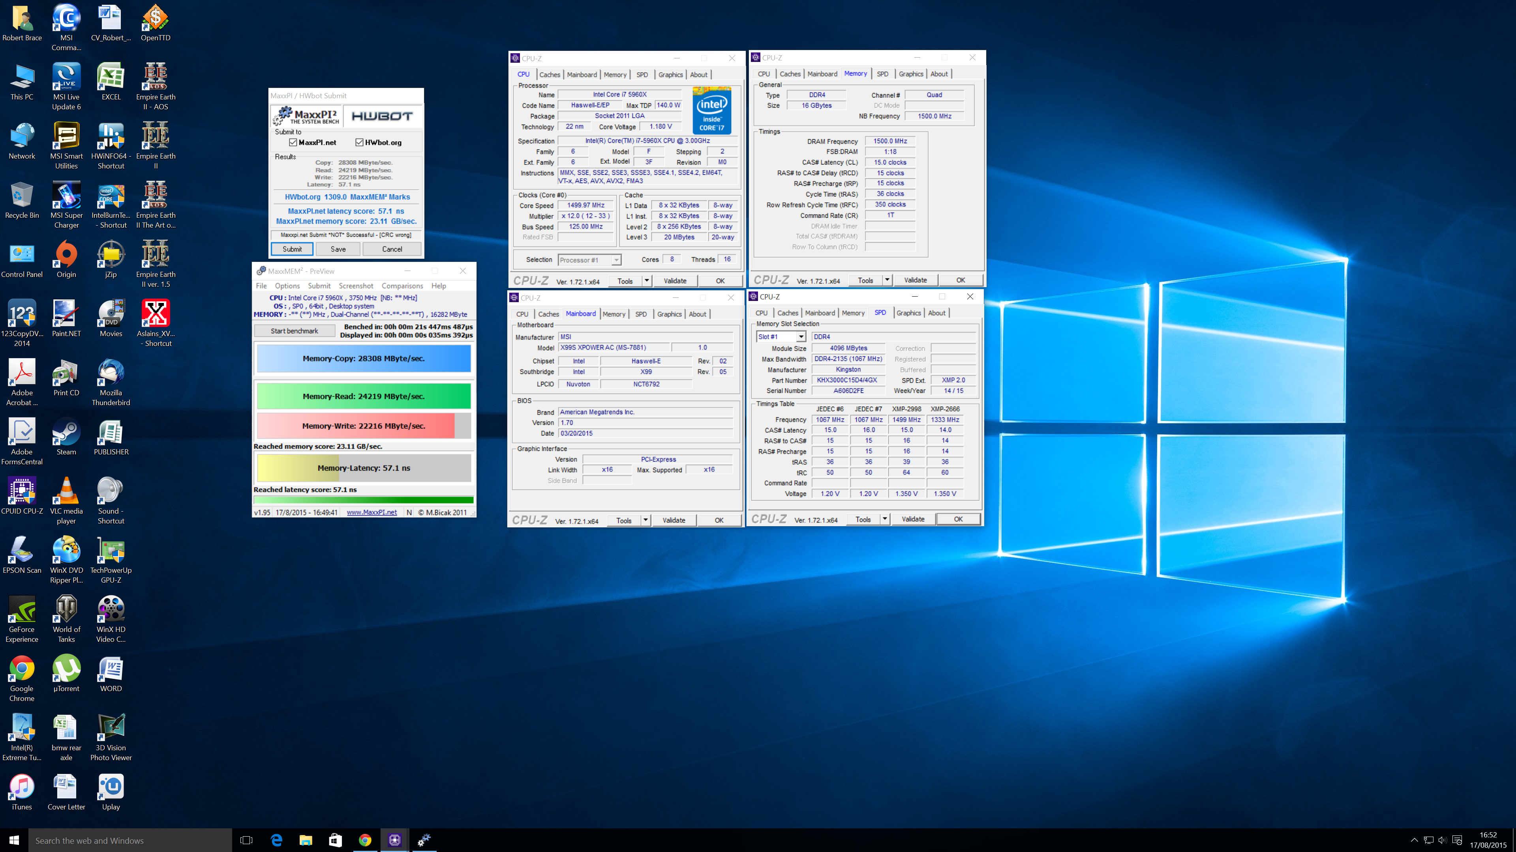Launch Uplay desktop icon
This screenshot has height=852, width=1516.
pyautogui.click(x=111, y=792)
